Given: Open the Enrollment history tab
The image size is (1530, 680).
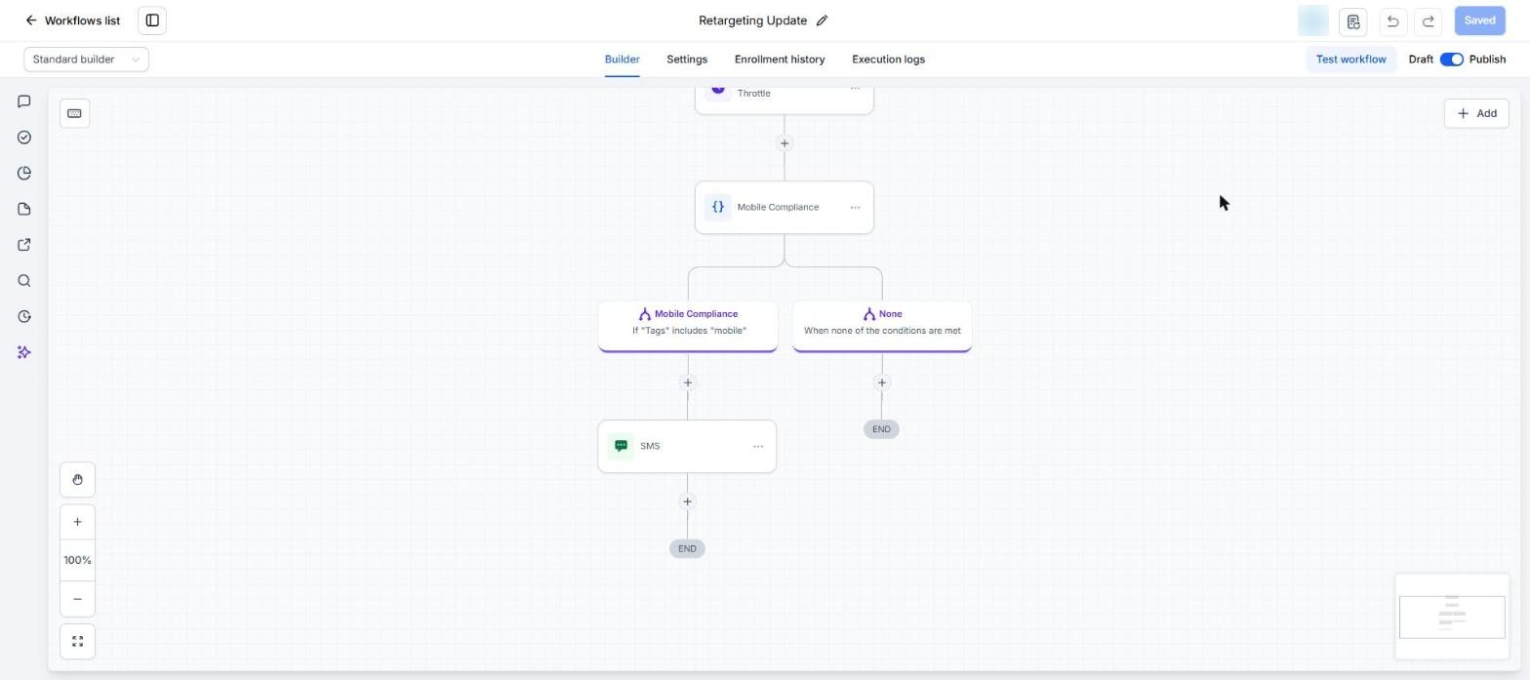Looking at the screenshot, I should coord(780,60).
